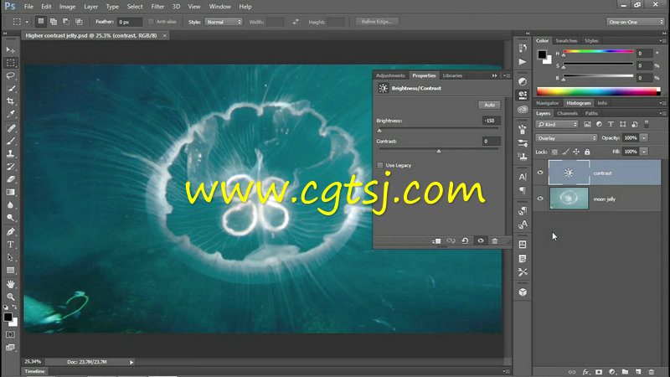The height and width of the screenshot is (377, 670).
Task: Select the Pen tool
Action: [x=10, y=232]
